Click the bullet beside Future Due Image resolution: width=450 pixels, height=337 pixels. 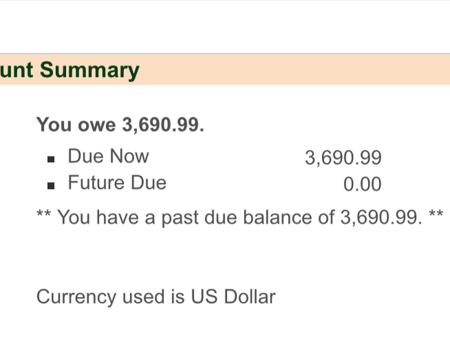(51, 186)
